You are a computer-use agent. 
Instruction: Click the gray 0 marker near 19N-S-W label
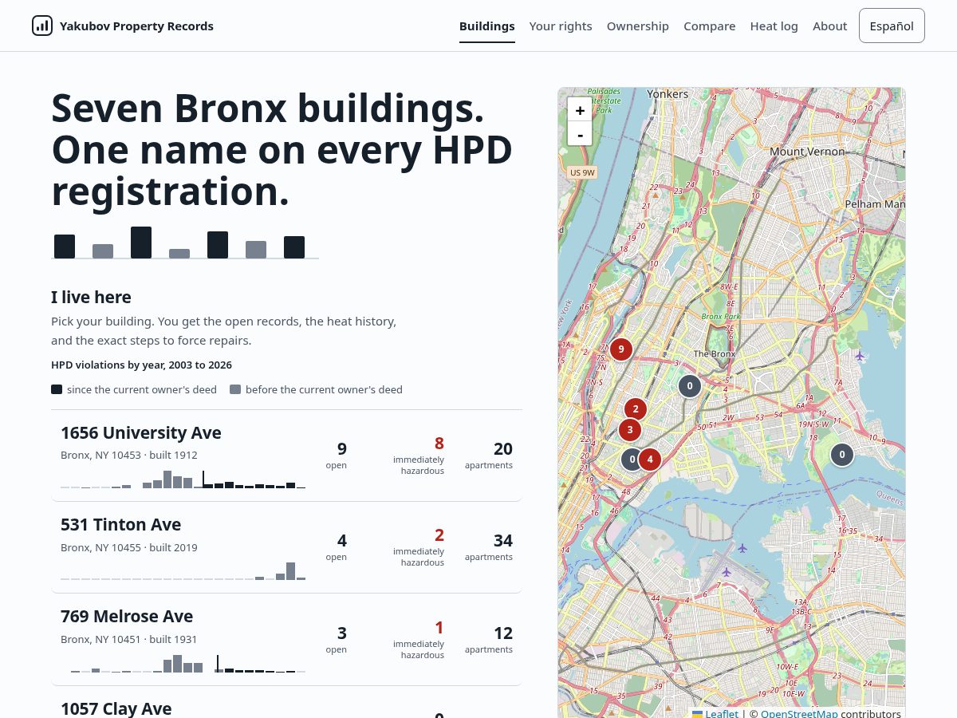(x=841, y=455)
